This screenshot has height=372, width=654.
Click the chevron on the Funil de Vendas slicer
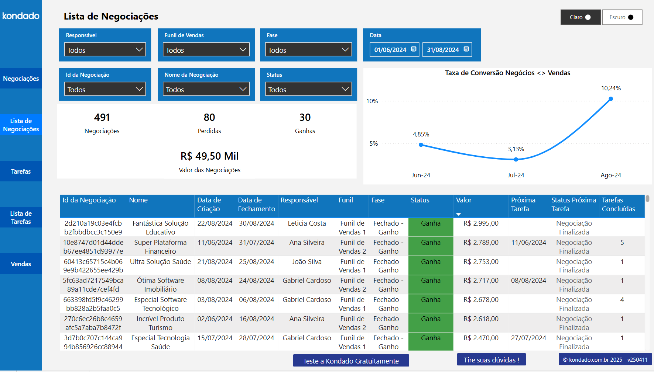coord(243,49)
